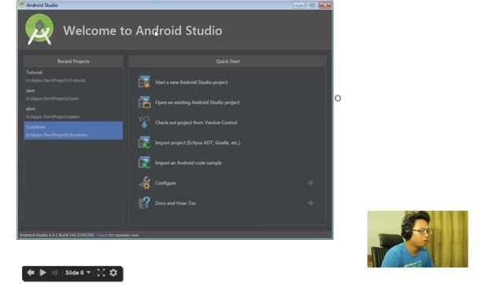This screenshot has height=284, width=504.
Task: Open the Slide 6 dropdown selector
Action: tap(78, 273)
